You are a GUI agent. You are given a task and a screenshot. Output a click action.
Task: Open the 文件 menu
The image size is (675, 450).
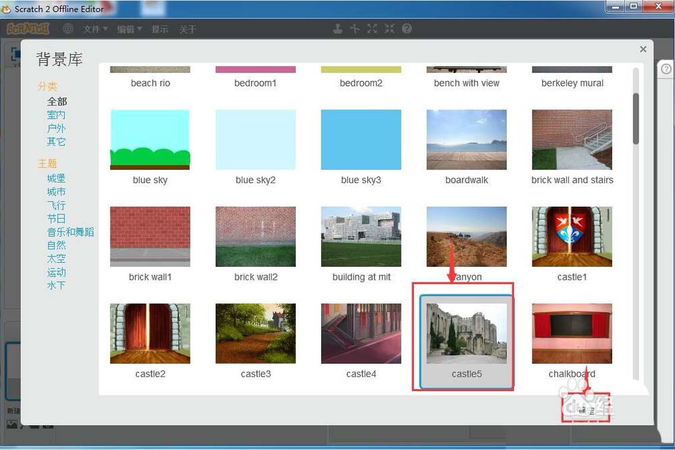(94, 29)
